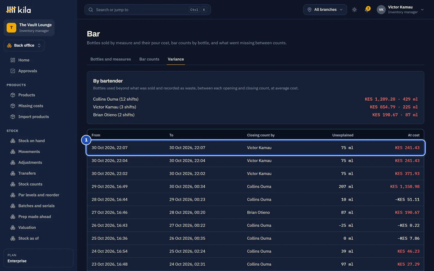434x271 pixels.
Task: Select the row from 30 Oct 2026, 22:04
Action: tap(255, 160)
